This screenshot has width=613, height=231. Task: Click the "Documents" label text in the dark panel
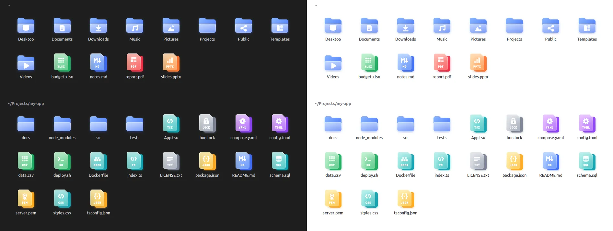pyautogui.click(x=62, y=39)
